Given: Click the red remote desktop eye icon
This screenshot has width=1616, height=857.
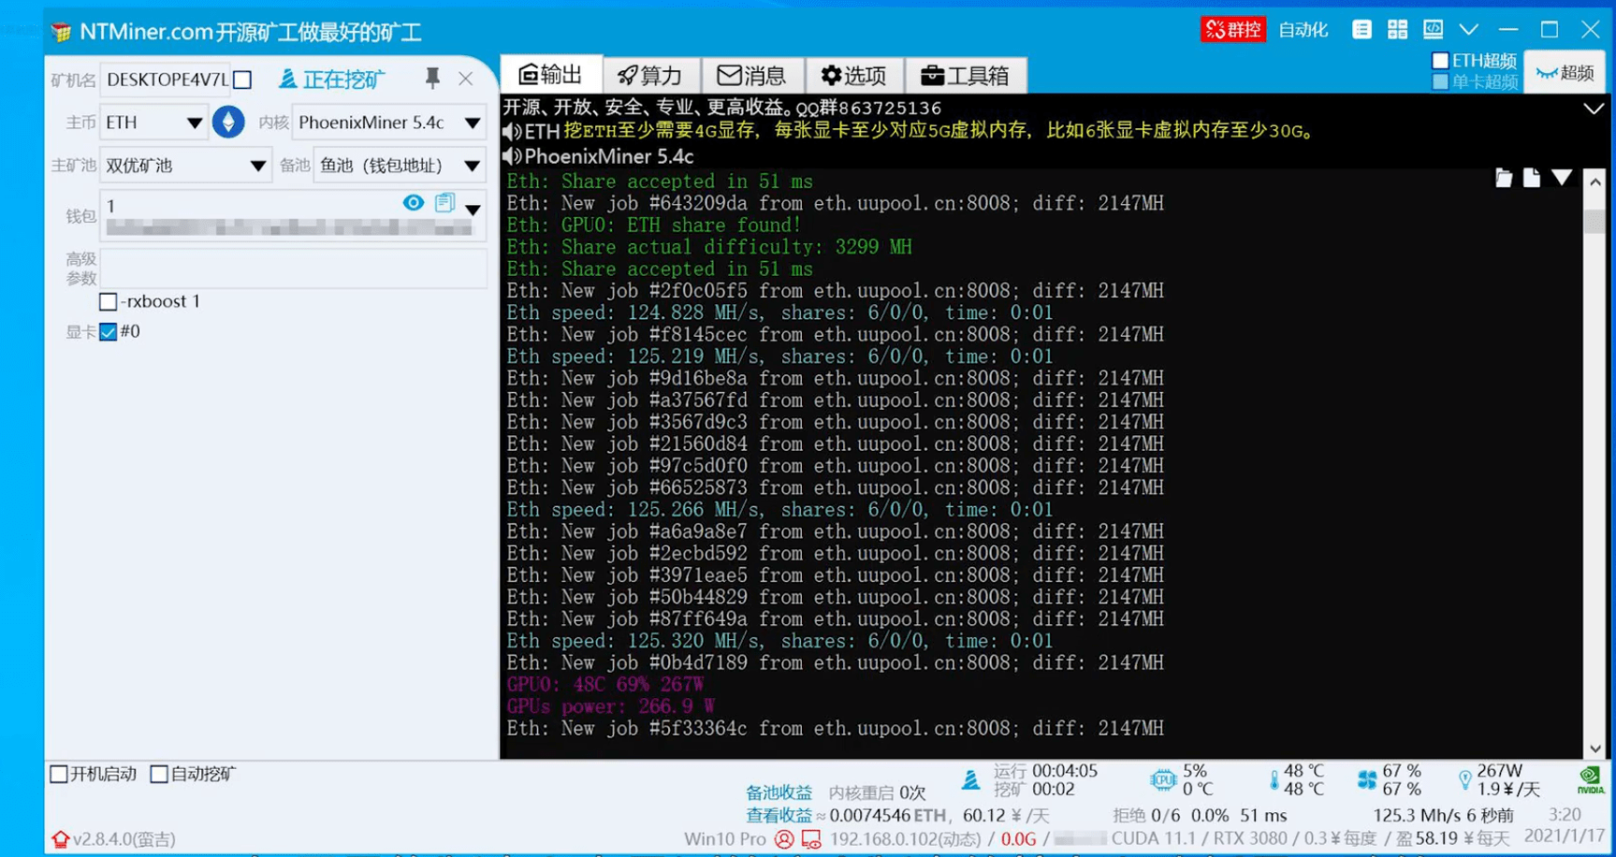Looking at the screenshot, I should [811, 839].
